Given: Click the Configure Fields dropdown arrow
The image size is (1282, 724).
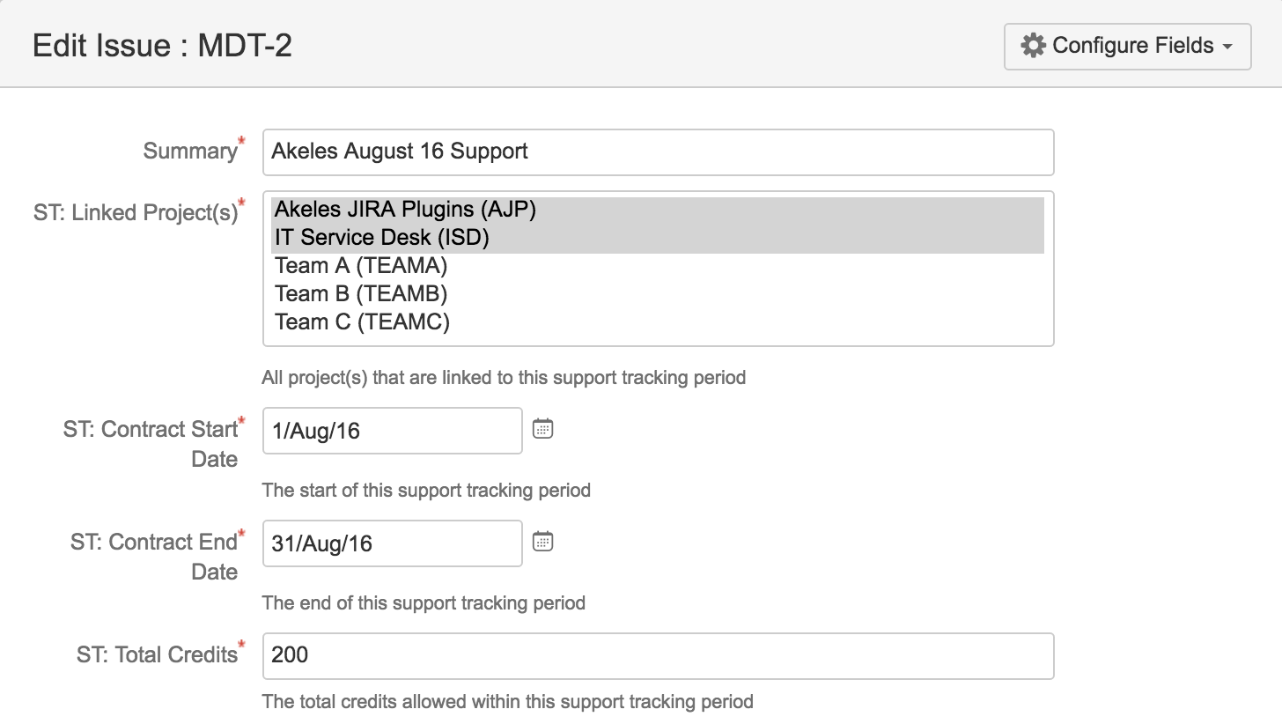Looking at the screenshot, I should (1228, 47).
